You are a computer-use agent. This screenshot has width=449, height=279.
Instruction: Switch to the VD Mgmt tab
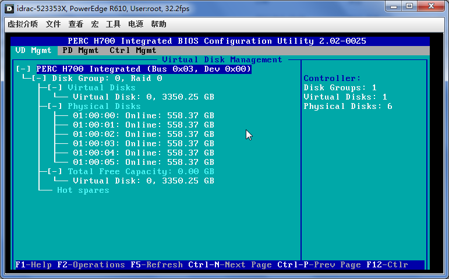pos(34,51)
